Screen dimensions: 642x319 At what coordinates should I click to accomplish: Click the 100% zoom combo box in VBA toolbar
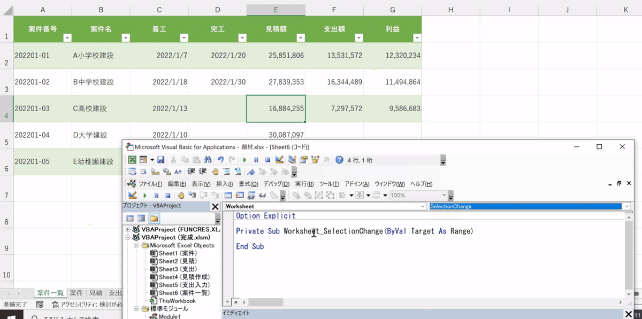tap(418, 195)
